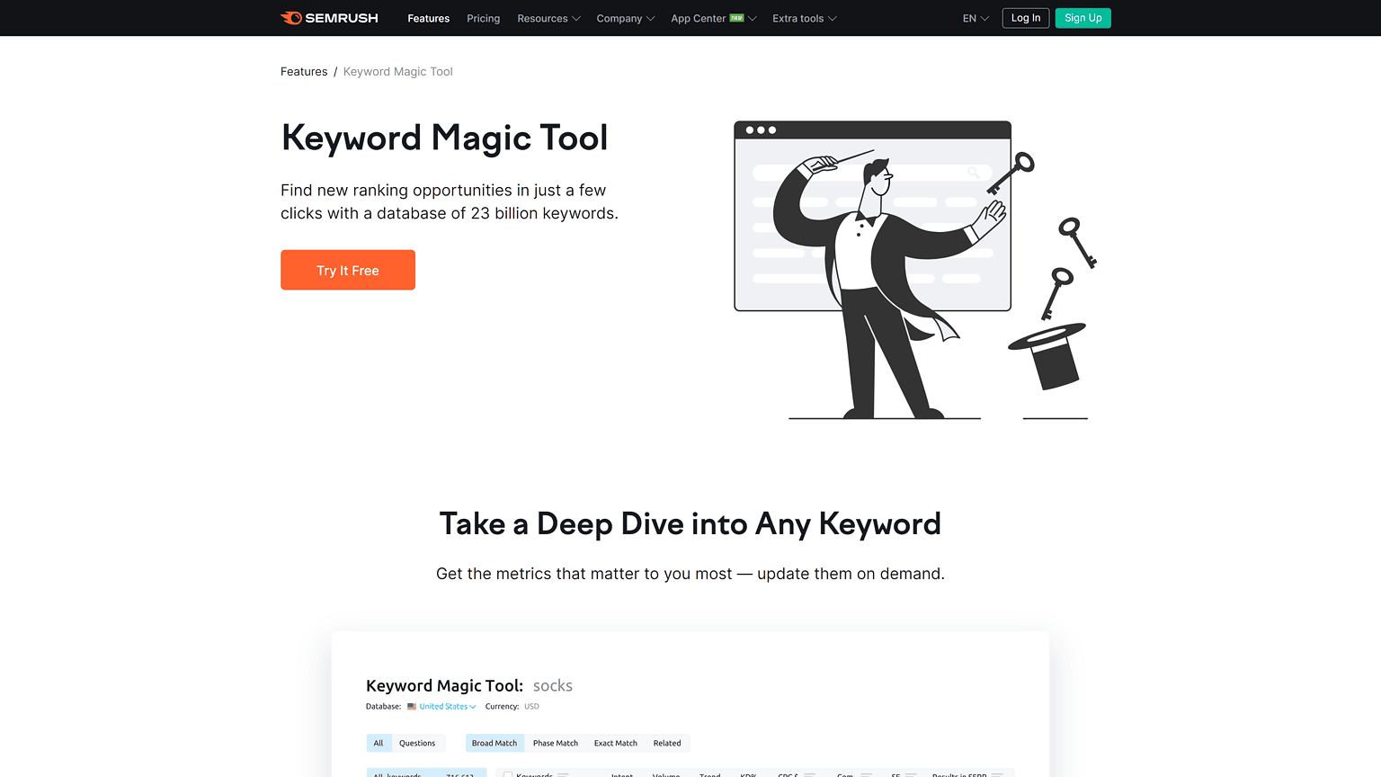The image size is (1381, 777).
Task: Click the orange Try It Free button
Action: click(x=348, y=270)
